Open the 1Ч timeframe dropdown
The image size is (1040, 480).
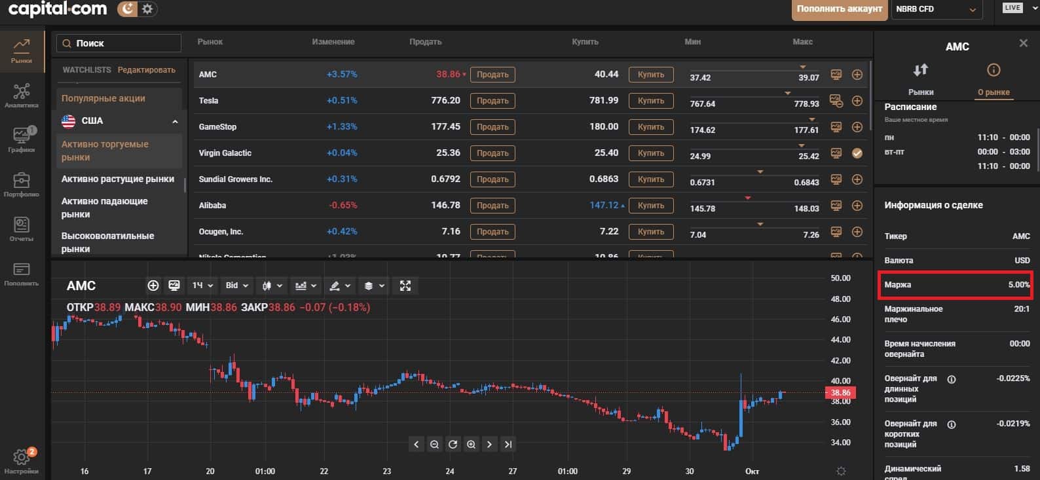202,286
